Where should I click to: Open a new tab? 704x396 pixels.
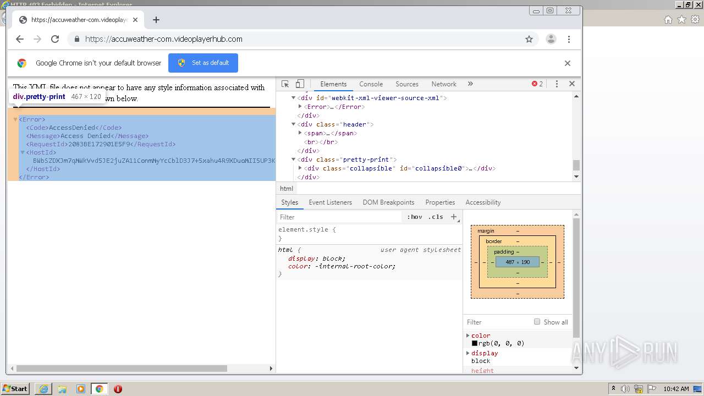click(x=156, y=20)
